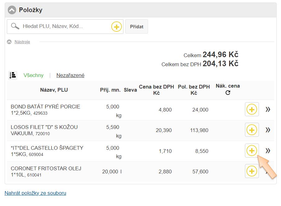Image resolution: width=281 pixels, height=206 pixels.
Task: Open Nahrát položky ze souboru link
Action: coord(35,193)
